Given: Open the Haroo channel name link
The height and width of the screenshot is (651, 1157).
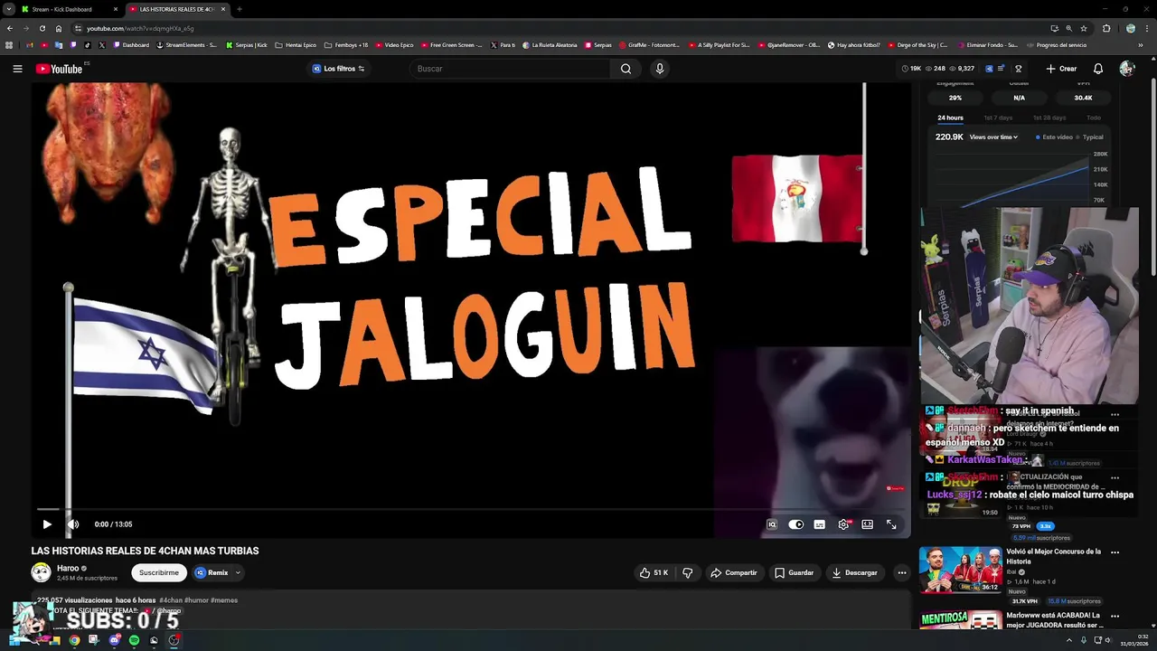Looking at the screenshot, I should point(68,568).
